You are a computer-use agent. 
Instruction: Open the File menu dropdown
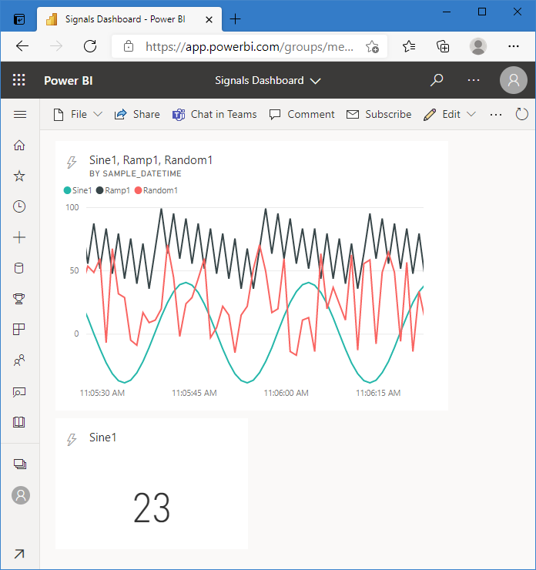click(x=78, y=115)
